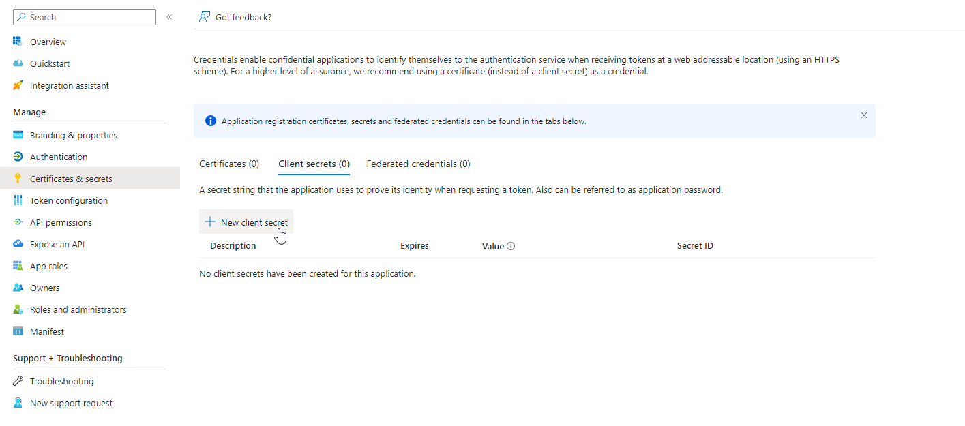Select the Client secrets (0) tab

coord(314,164)
